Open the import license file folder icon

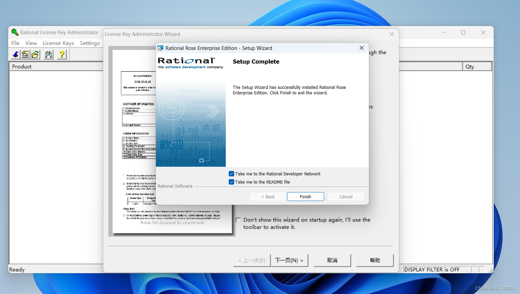coord(35,54)
